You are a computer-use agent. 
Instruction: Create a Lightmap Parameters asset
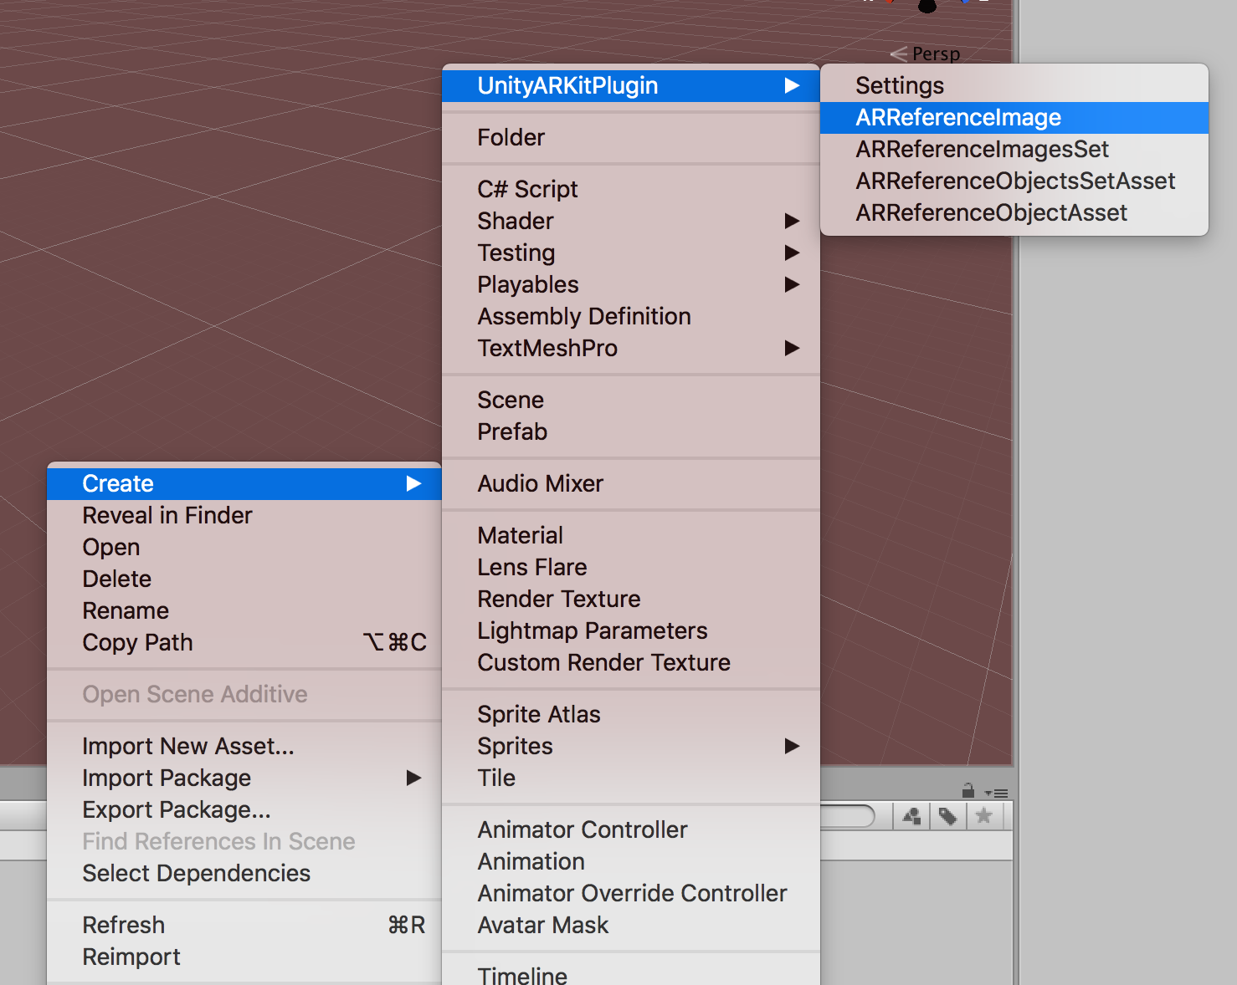[x=630, y=630]
